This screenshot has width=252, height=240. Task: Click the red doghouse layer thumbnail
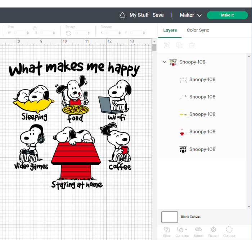tap(183, 132)
